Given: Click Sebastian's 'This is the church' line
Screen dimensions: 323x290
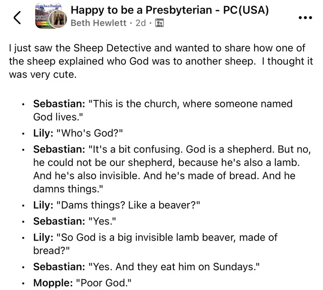Looking at the screenshot, I should pyautogui.click(x=163, y=110).
